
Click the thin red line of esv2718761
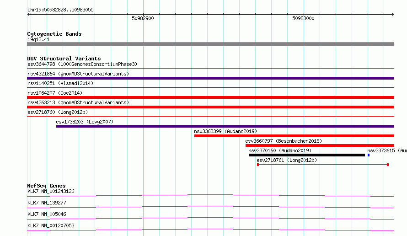click(x=323, y=165)
